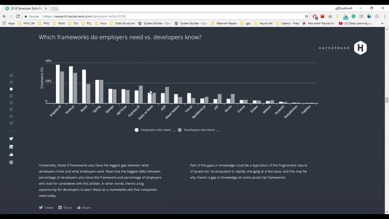
Task: Click the '.NETCore' axis label
Action: tap(122, 110)
